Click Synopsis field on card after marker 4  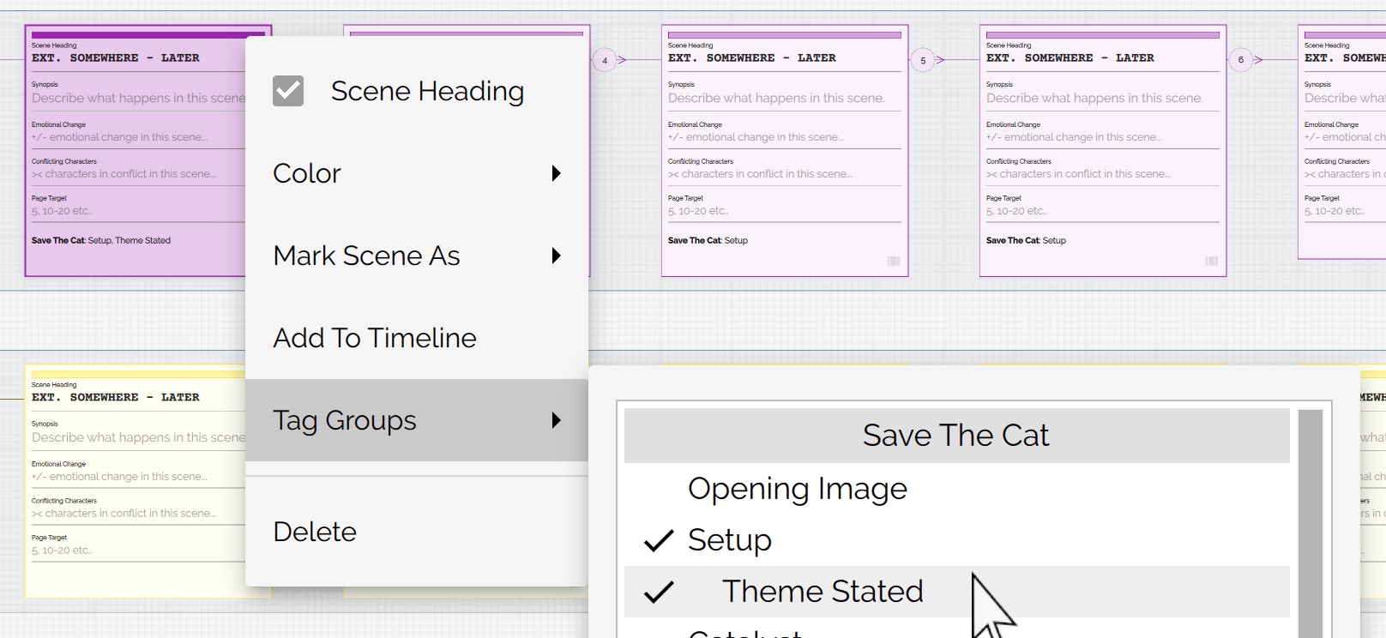[785, 98]
